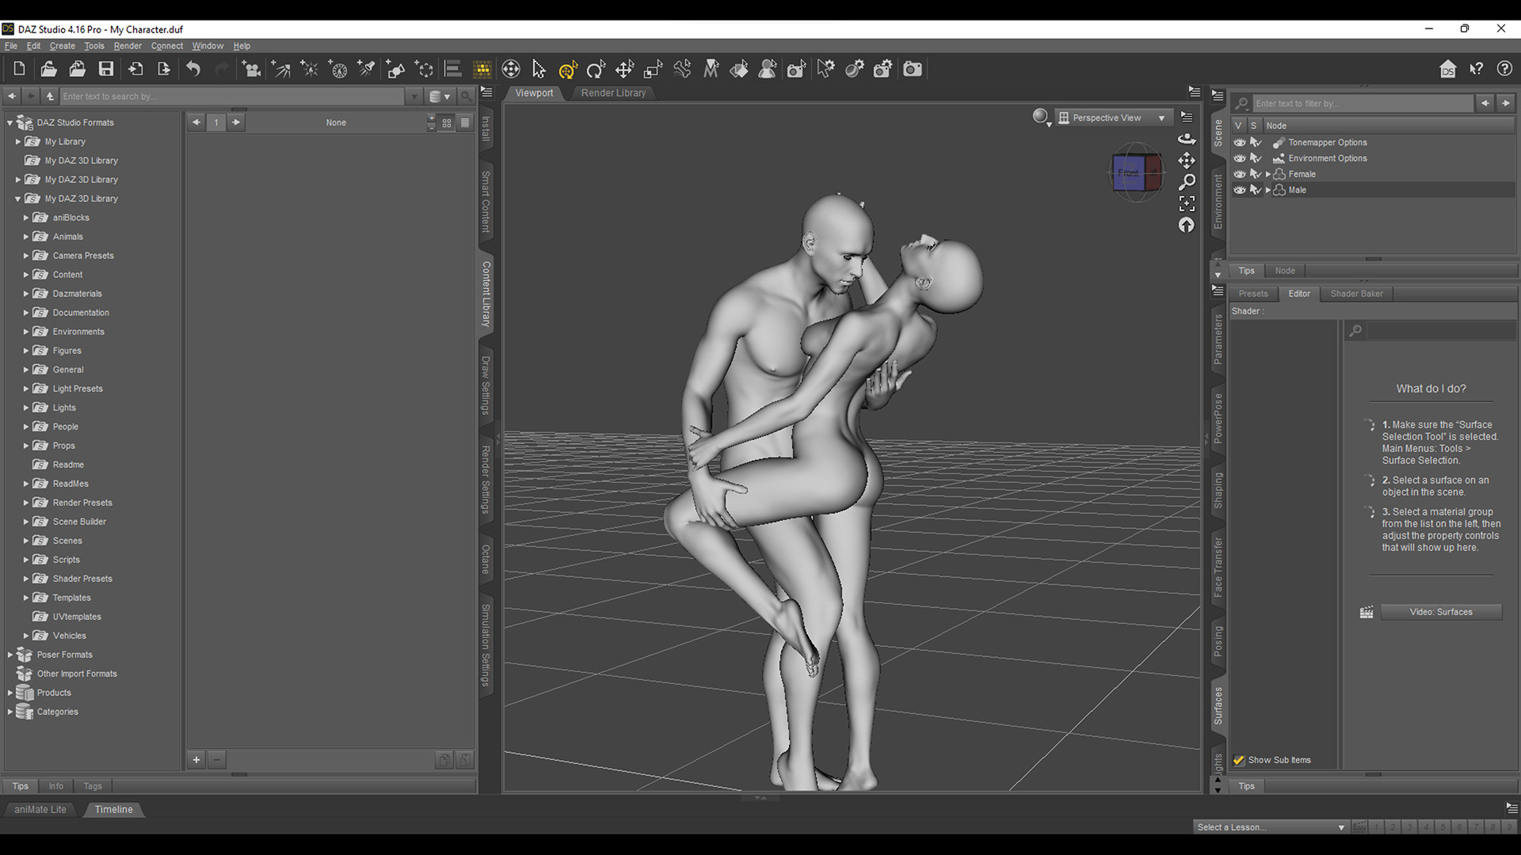Select the Rotate tool icon

596,70
